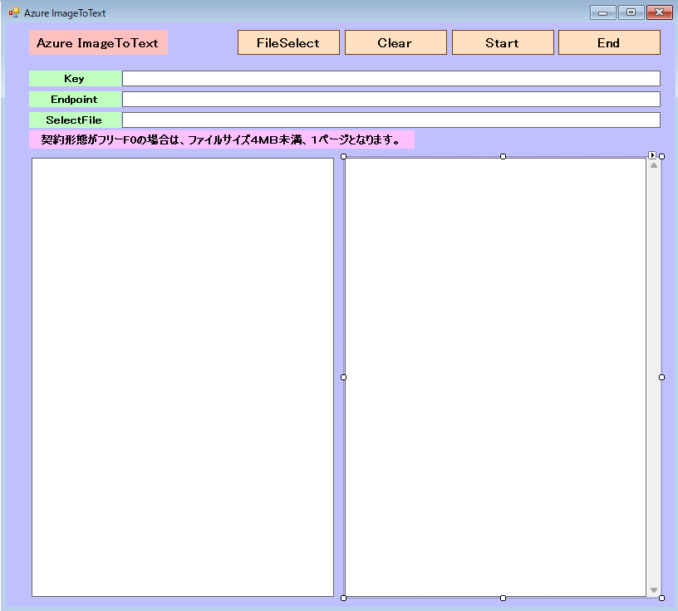The image size is (678, 611).
Task: Click the scrollbar down arrow in right text box
Action: pos(654,590)
